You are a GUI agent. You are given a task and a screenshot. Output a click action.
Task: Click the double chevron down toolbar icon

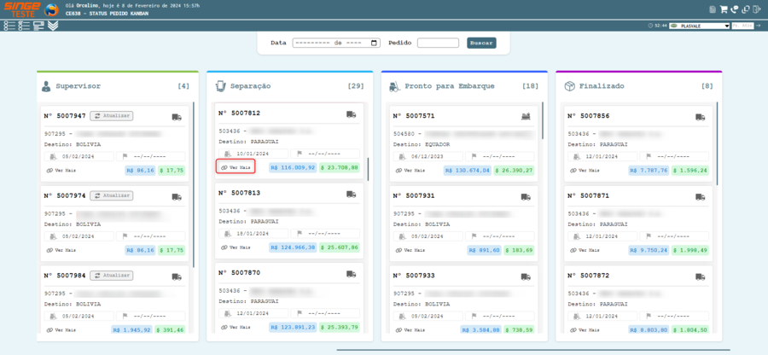(53, 26)
